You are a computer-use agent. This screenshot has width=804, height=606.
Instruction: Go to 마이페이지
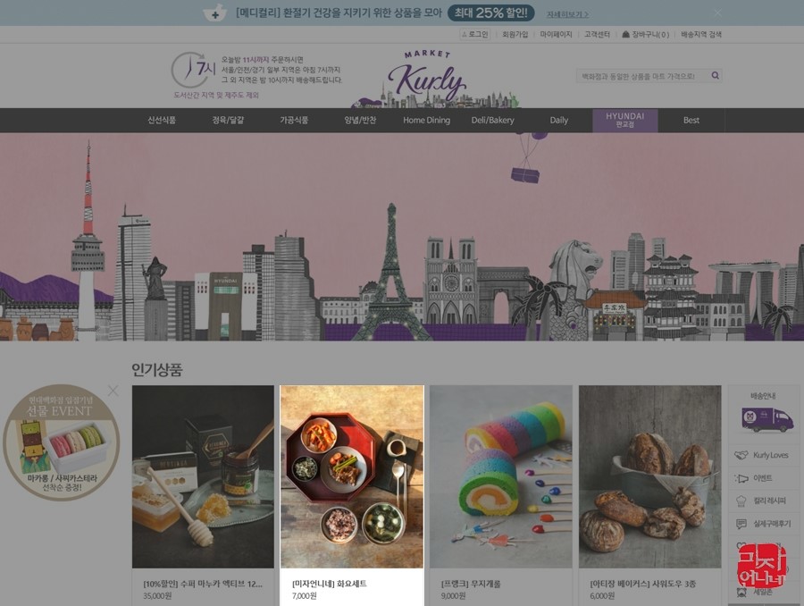556,34
